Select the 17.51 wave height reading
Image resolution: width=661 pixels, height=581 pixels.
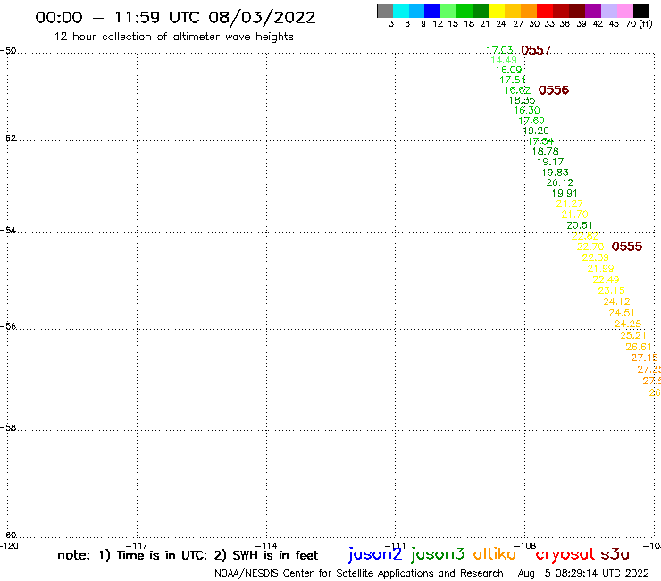[x=513, y=80]
